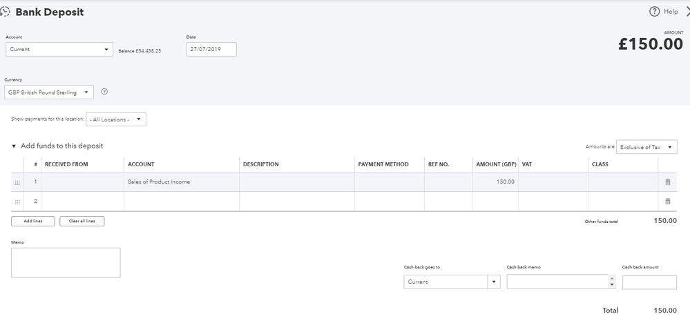This screenshot has height=323, width=690.
Task: Delete line 2 with trash icon
Action: click(667, 202)
